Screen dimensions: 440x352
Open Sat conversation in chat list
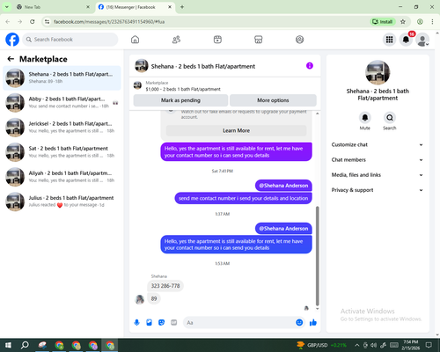point(62,152)
